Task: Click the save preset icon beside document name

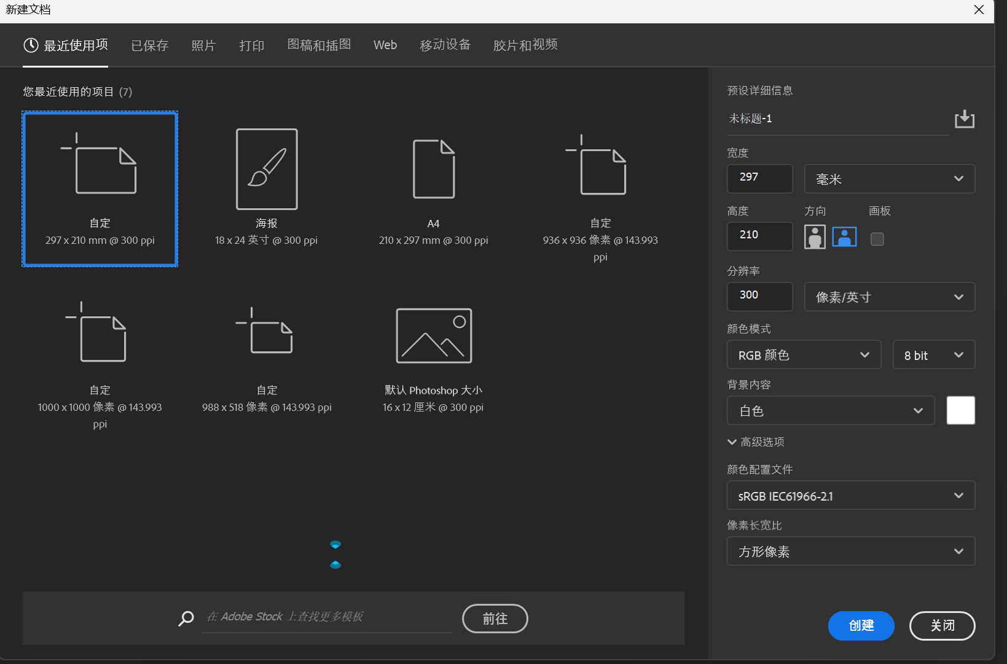Action: [x=964, y=119]
